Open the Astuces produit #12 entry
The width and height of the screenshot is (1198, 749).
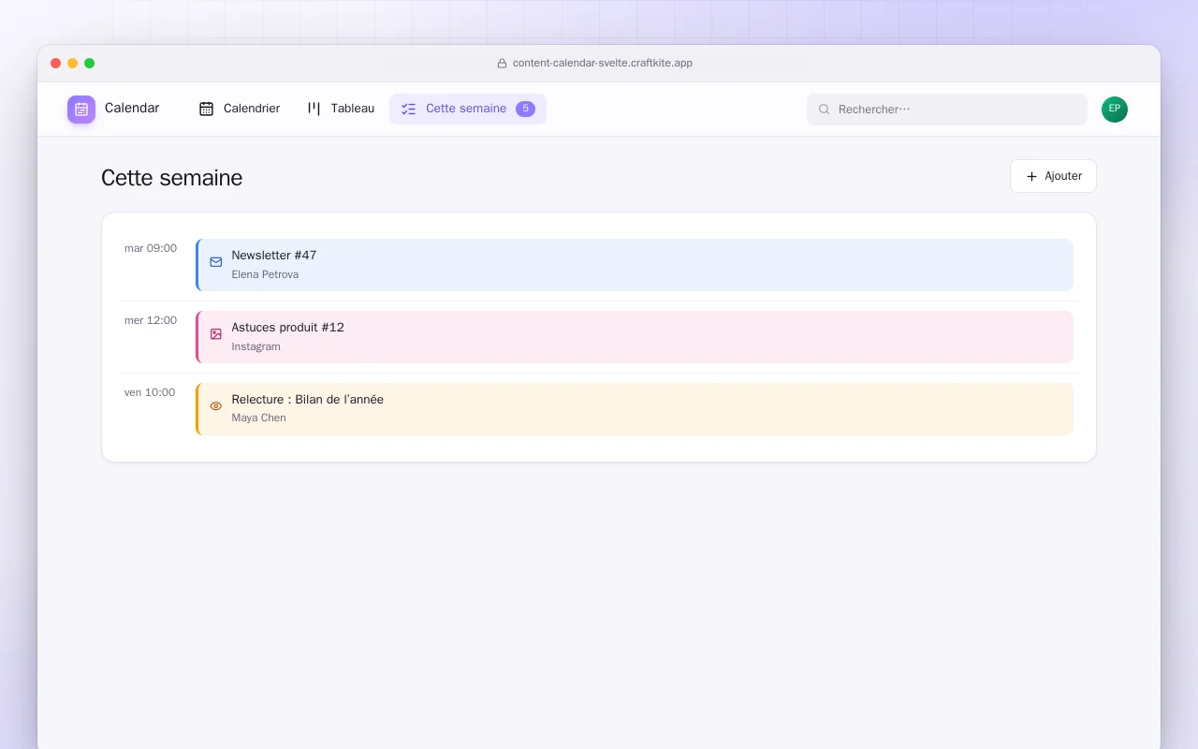(635, 337)
